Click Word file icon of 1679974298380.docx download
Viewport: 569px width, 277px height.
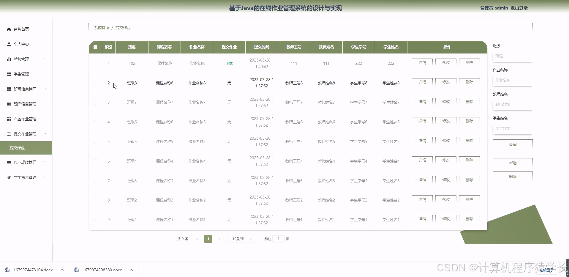tap(76, 270)
